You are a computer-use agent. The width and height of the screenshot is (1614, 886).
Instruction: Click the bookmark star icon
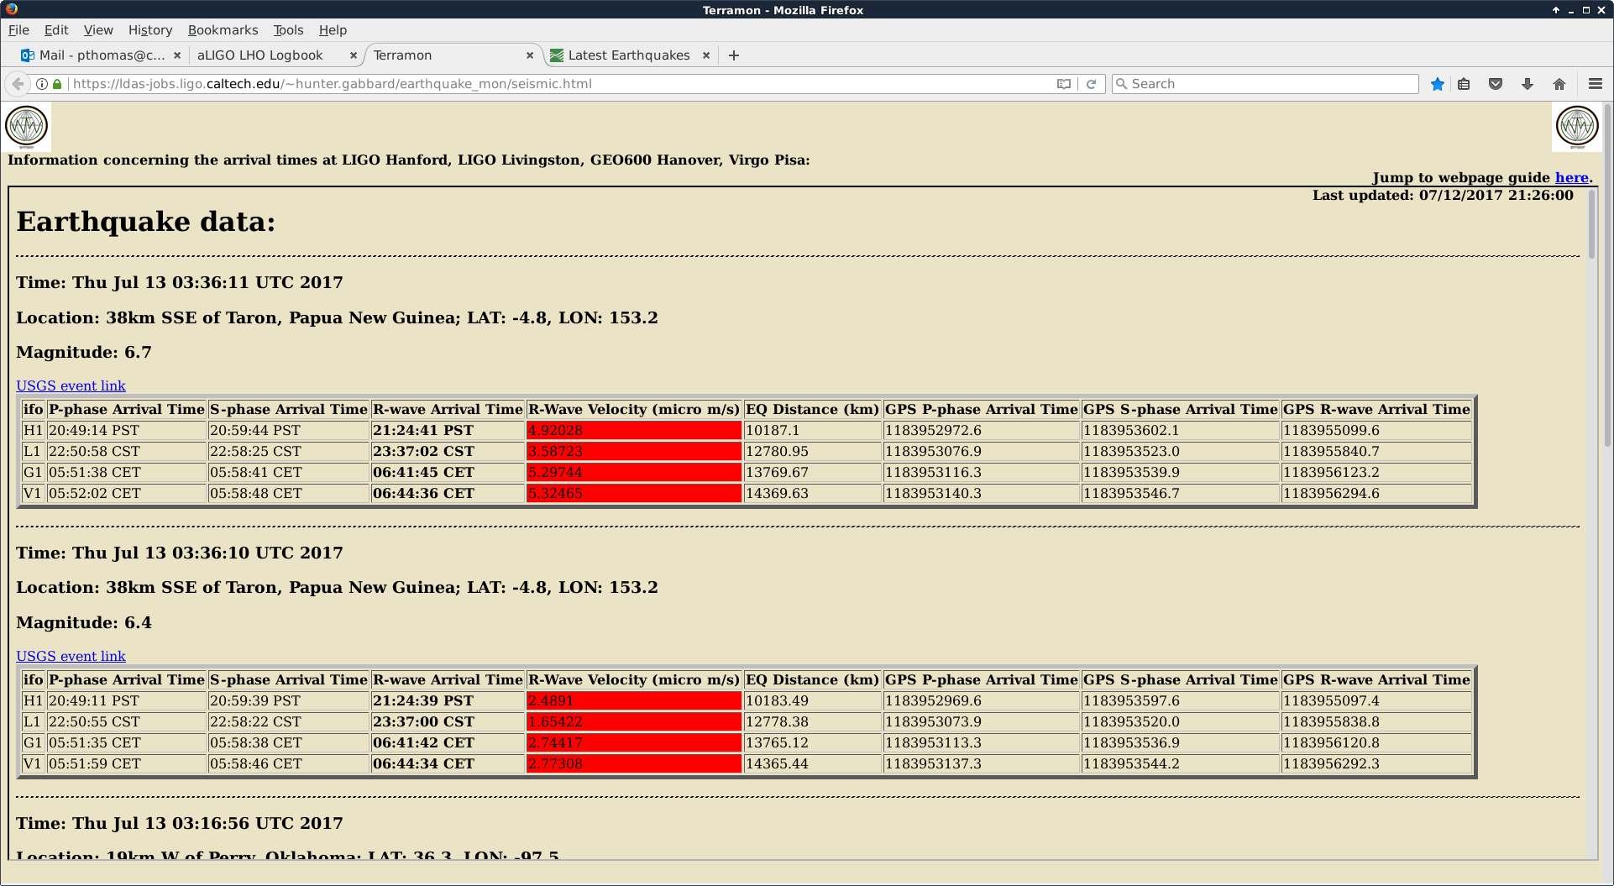1438,84
